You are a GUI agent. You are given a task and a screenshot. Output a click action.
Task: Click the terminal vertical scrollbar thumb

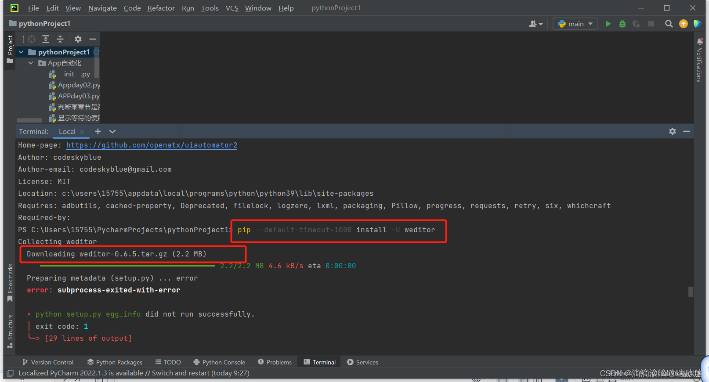(x=691, y=292)
